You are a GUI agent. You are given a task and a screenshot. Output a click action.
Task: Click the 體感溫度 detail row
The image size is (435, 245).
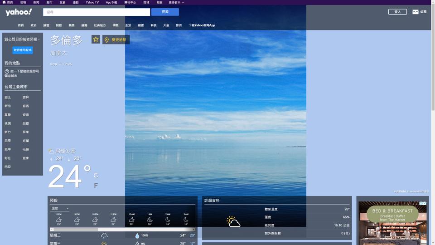click(307, 209)
